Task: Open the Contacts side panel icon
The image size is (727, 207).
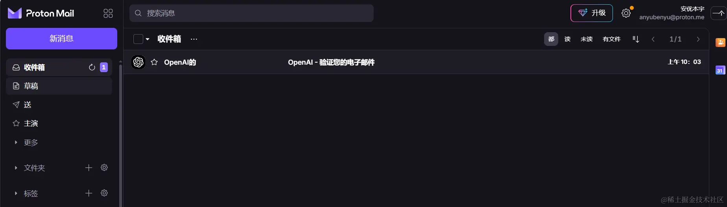Action: tap(720, 42)
